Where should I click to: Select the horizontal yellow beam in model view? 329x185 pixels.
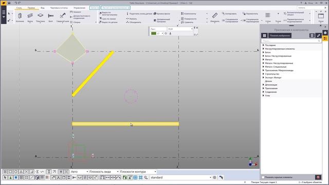point(125,124)
